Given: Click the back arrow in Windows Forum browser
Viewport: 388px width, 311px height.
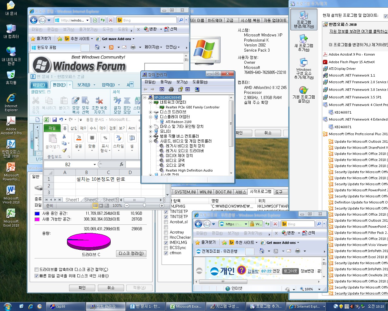Looking at the screenshot, I should click(x=34, y=20).
